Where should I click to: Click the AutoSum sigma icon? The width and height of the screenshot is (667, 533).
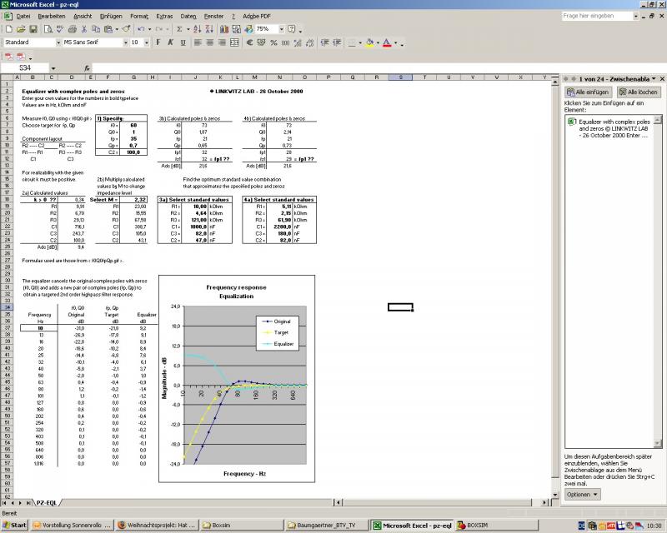click(x=179, y=29)
